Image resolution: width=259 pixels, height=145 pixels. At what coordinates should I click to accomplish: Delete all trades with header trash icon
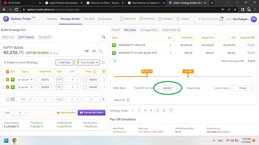104,72
